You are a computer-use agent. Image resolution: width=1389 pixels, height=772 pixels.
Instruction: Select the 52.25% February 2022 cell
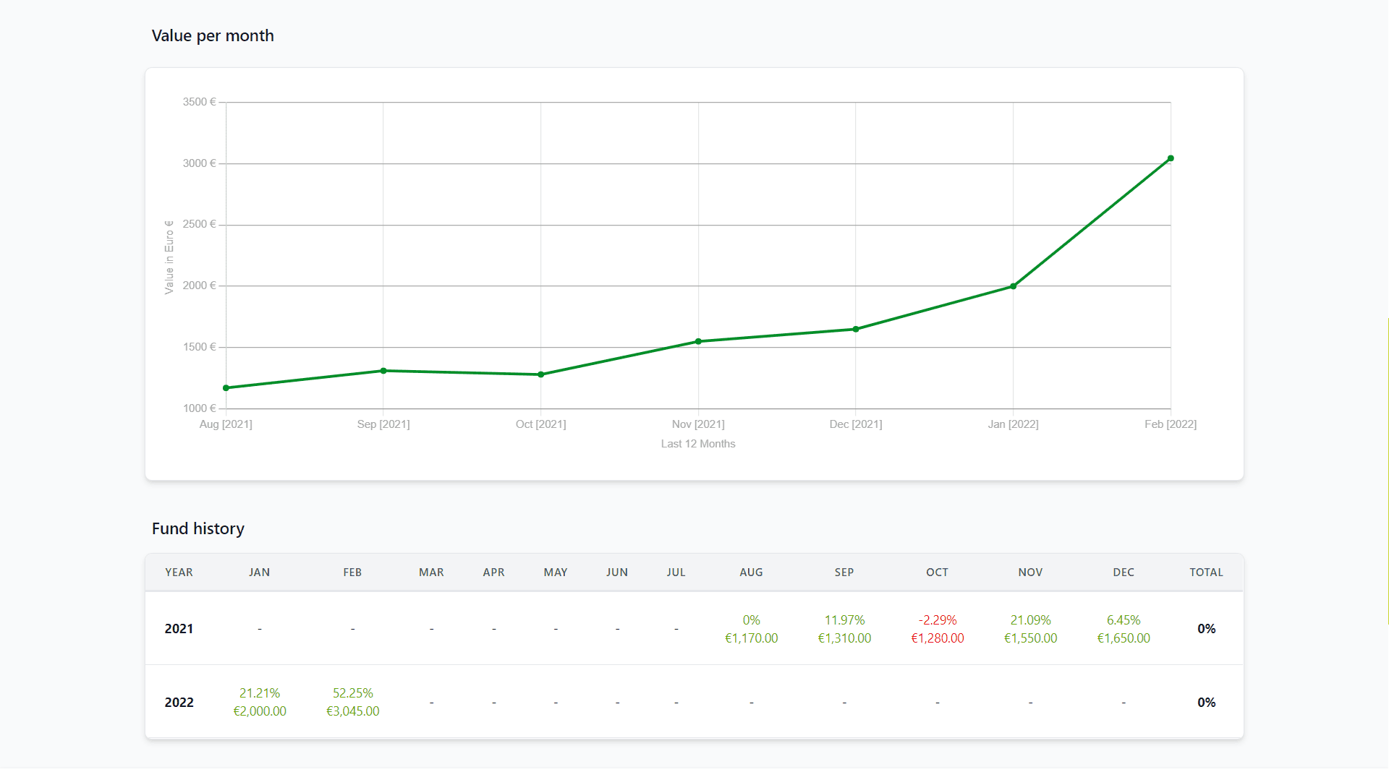click(x=352, y=693)
